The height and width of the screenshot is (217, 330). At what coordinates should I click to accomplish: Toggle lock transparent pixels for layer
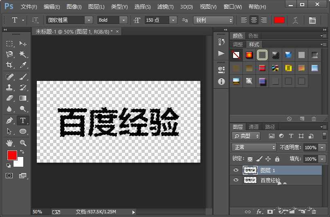[x=250, y=159]
